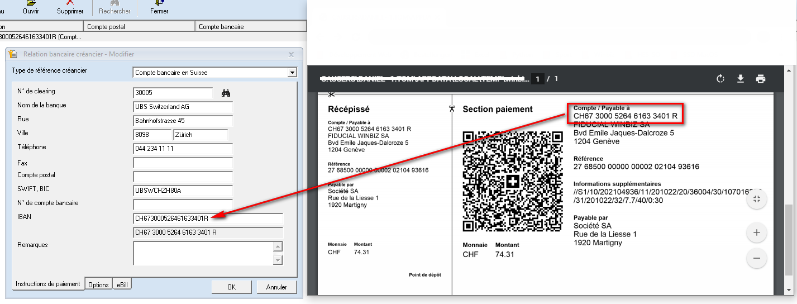Click the PDF page number field

(x=537, y=79)
